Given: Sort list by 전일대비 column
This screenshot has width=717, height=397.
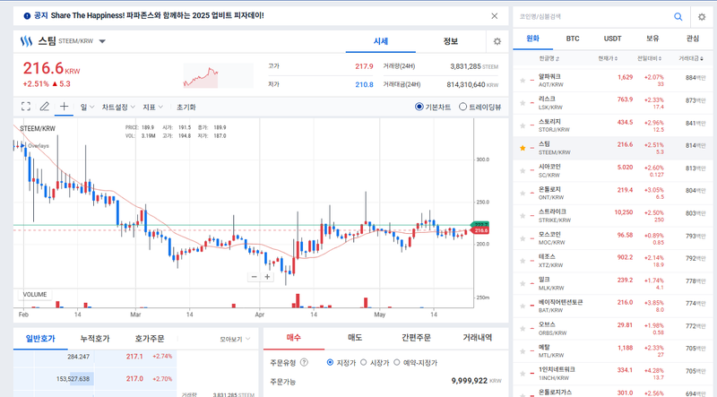Looking at the screenshot, I should pos(649,58).
